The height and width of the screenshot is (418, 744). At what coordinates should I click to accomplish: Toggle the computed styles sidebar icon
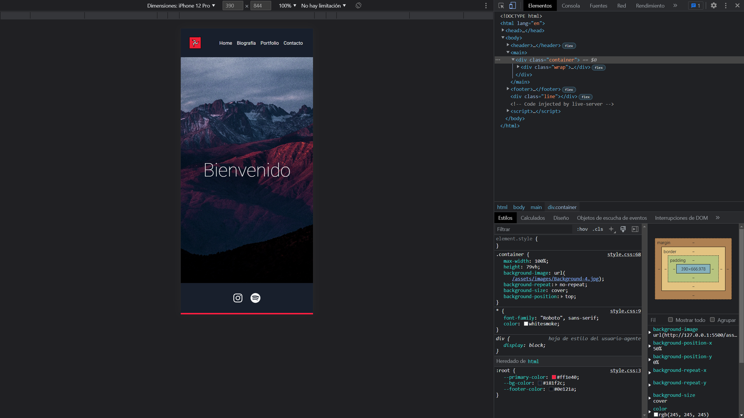pyautogui.click(x=635, y=229)
